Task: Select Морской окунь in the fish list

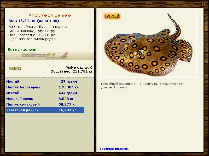Action: tap(44, 99)
